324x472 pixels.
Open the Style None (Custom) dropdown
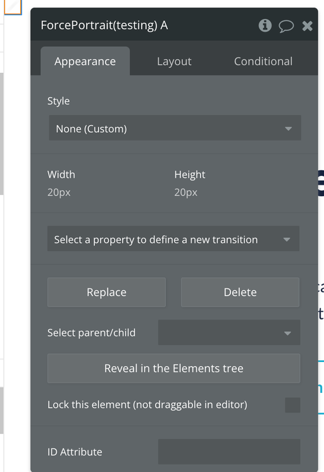175,128
